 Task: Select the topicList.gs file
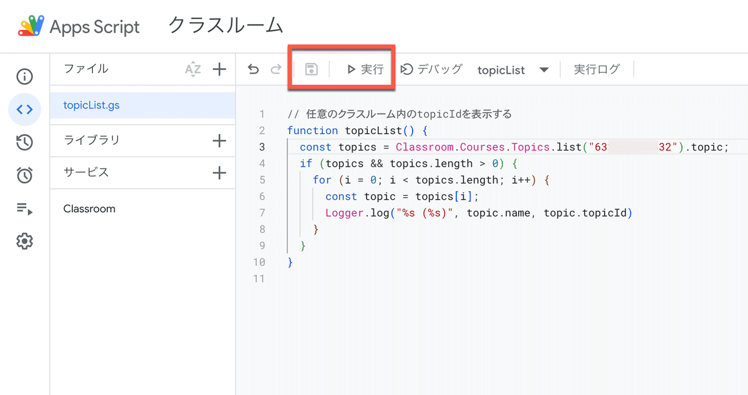point(143,105)
